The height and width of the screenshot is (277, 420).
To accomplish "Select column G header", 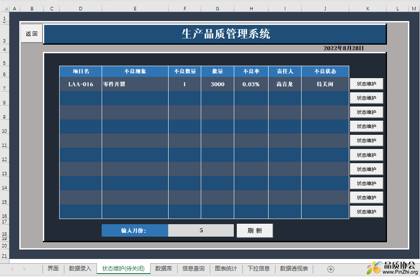I will [x=217, y=9].
